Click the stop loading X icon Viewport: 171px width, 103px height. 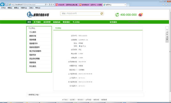53,5
